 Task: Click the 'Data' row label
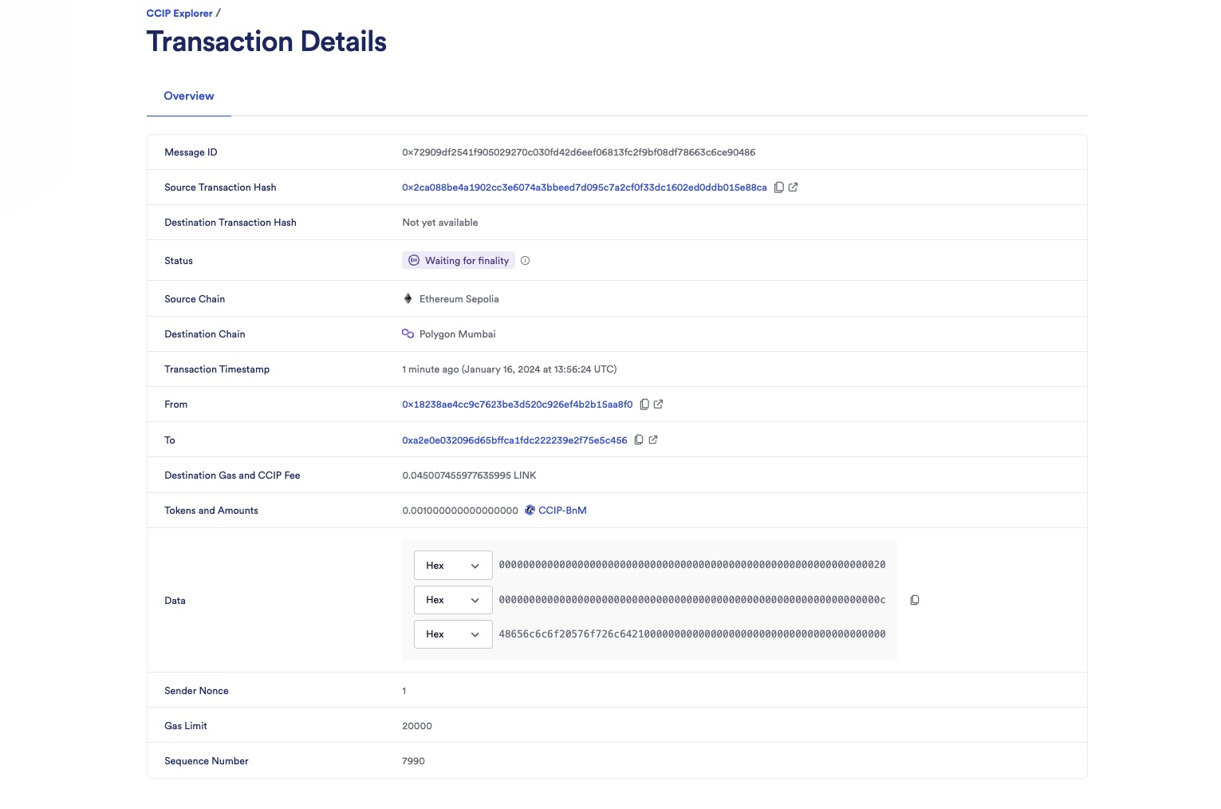pyautogui.click(x=175, y=601)
